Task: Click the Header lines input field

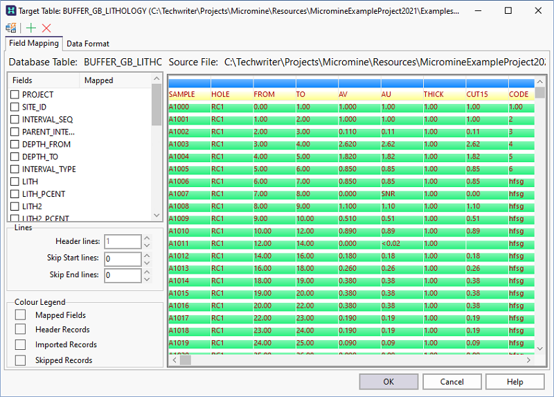Action: (x=123, y=241)
